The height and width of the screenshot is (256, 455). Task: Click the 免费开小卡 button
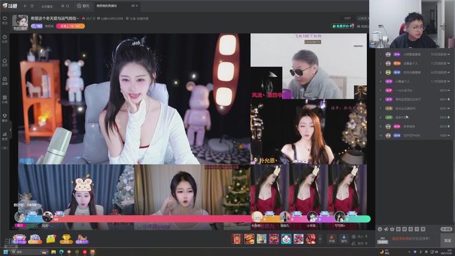[x=343, y=26]
